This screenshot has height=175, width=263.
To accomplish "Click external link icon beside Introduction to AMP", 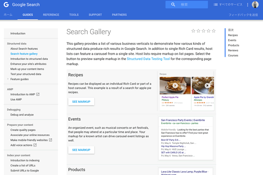I will point(38,94).
